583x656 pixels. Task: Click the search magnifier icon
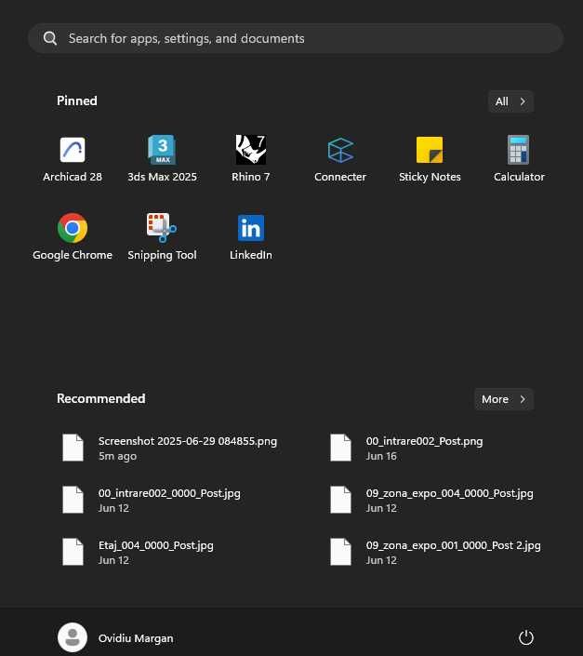(50, 38)
